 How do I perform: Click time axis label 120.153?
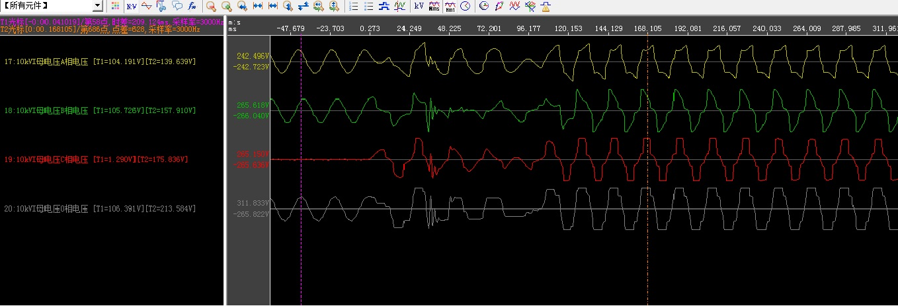click(x=568, y=28)
